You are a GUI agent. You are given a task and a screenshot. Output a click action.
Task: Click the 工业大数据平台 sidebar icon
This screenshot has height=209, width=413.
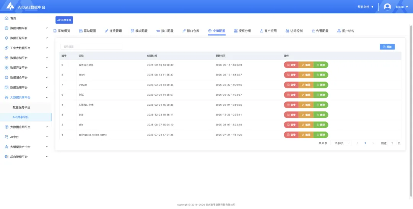7,48
